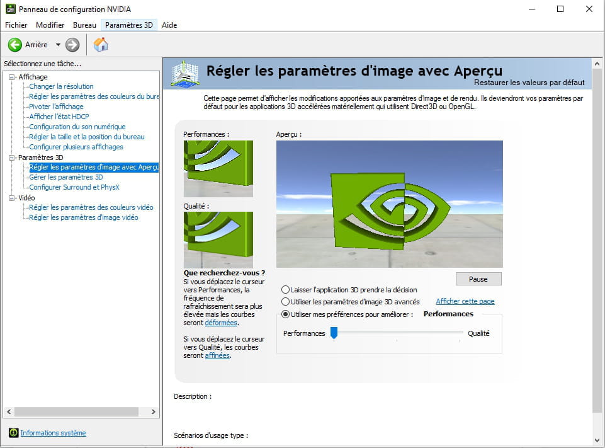605x448 pixels.
Task: Open the 'Afficher cette page' link
Action: point(465,301)
